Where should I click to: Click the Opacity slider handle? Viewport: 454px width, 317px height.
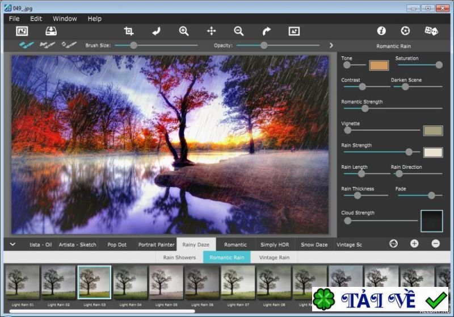264,45
